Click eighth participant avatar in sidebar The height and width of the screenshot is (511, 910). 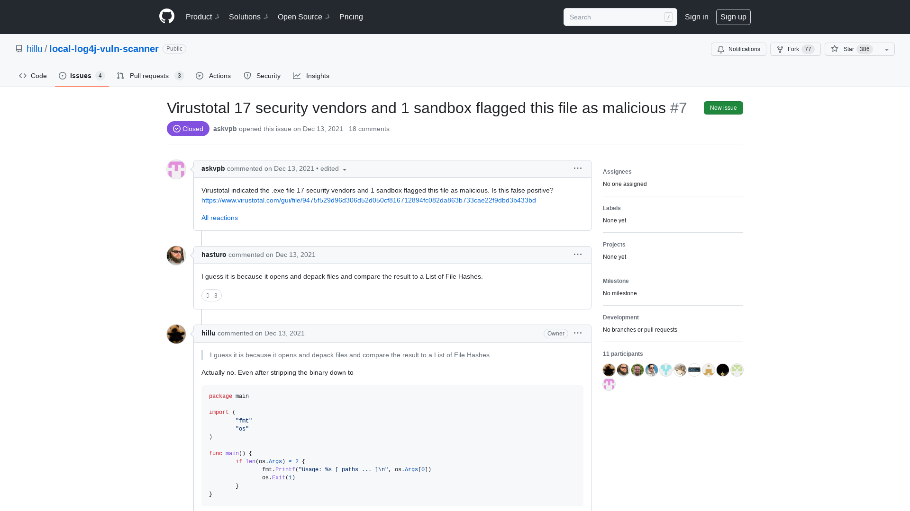tap(709, 370)
